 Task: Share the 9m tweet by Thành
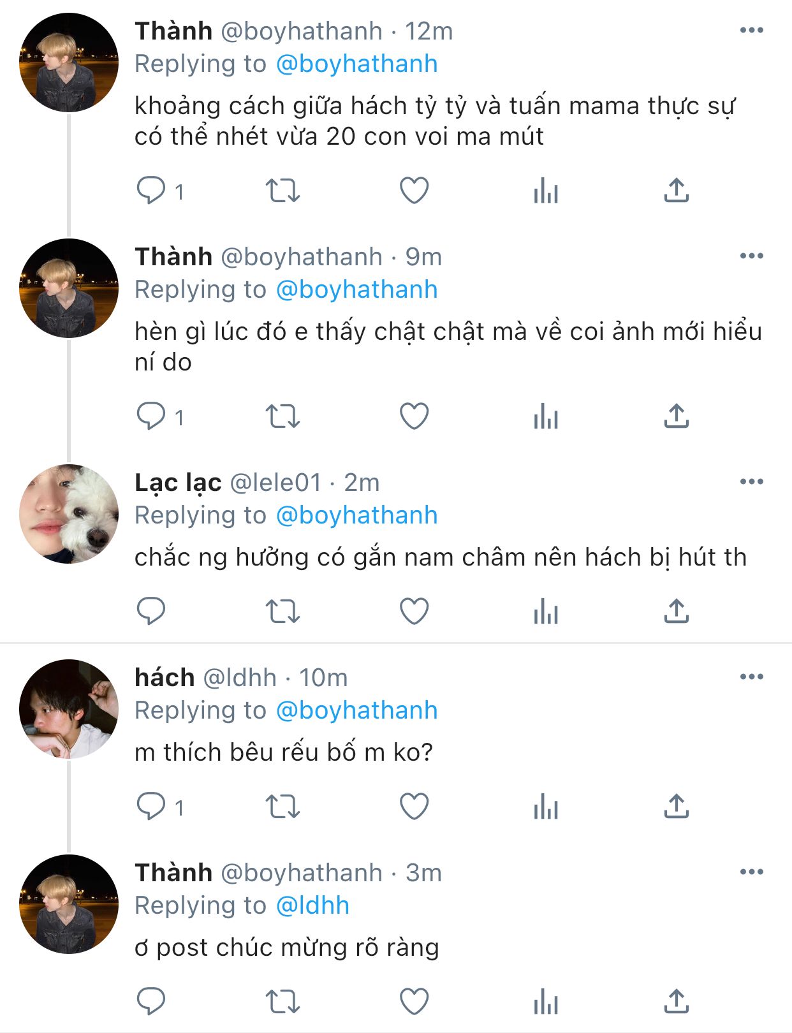676,416
